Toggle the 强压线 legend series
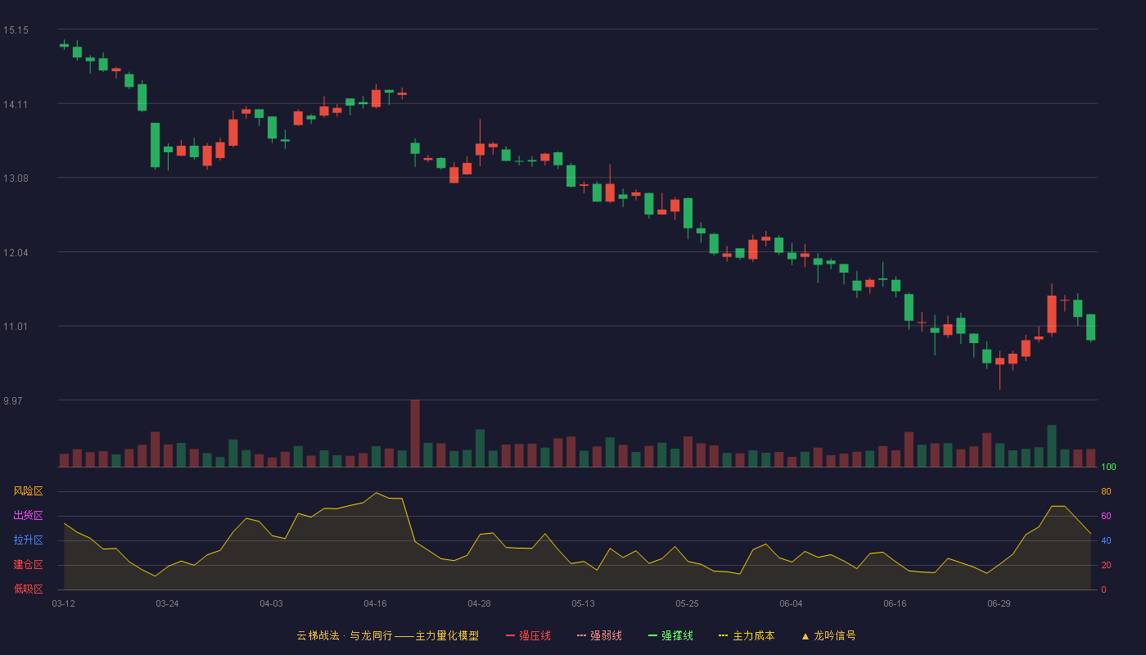The height and width of the screenshot is (655, 1146). click(528, 635)
